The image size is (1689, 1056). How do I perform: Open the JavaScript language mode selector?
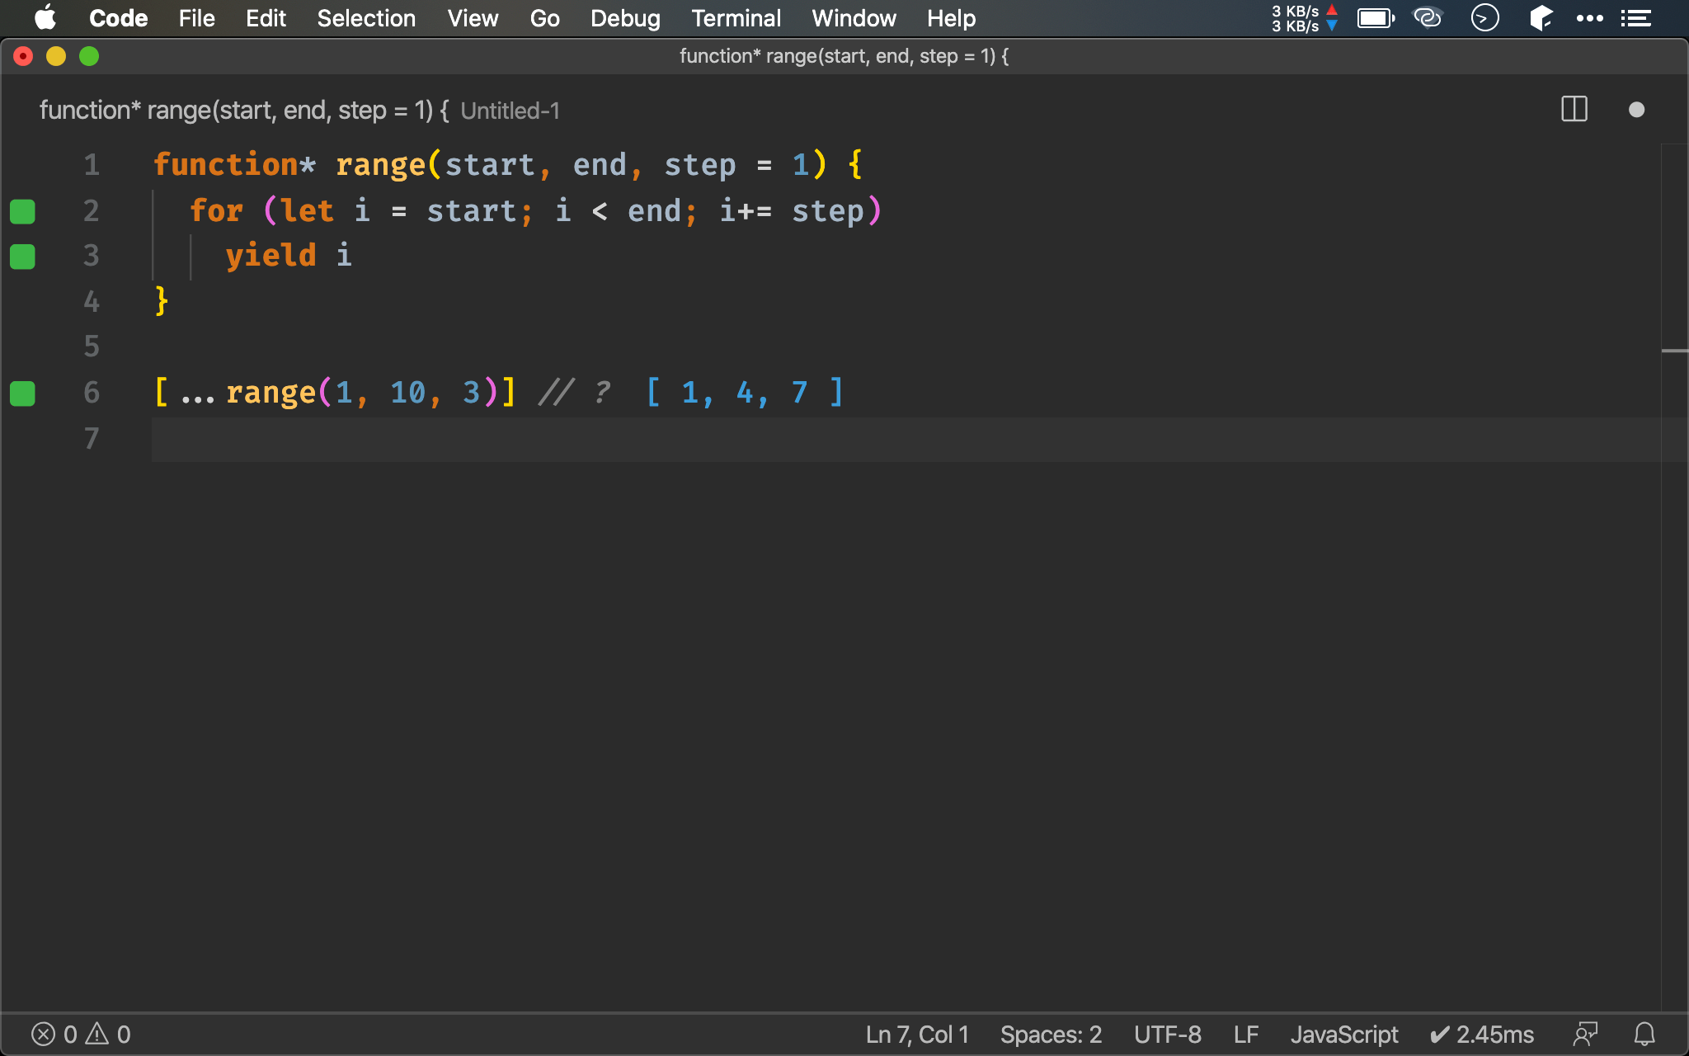coord(1343,1034)
